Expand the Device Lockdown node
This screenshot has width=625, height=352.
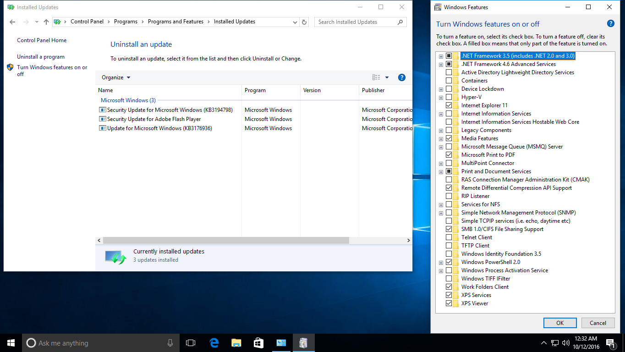click(x=441, y=89)
